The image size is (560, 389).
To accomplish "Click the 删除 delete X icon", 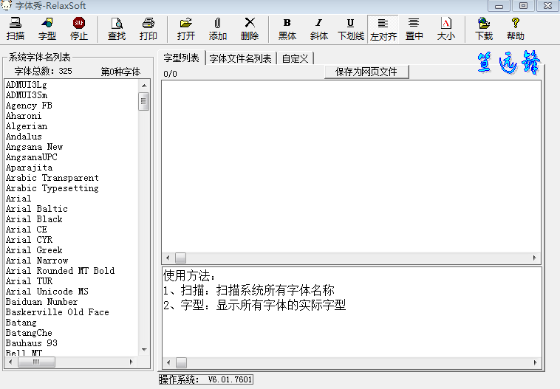I will [x=250, y=29].
